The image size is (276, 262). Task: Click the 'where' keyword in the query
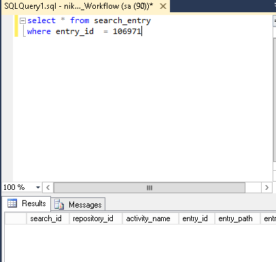[x=39, y=31]
